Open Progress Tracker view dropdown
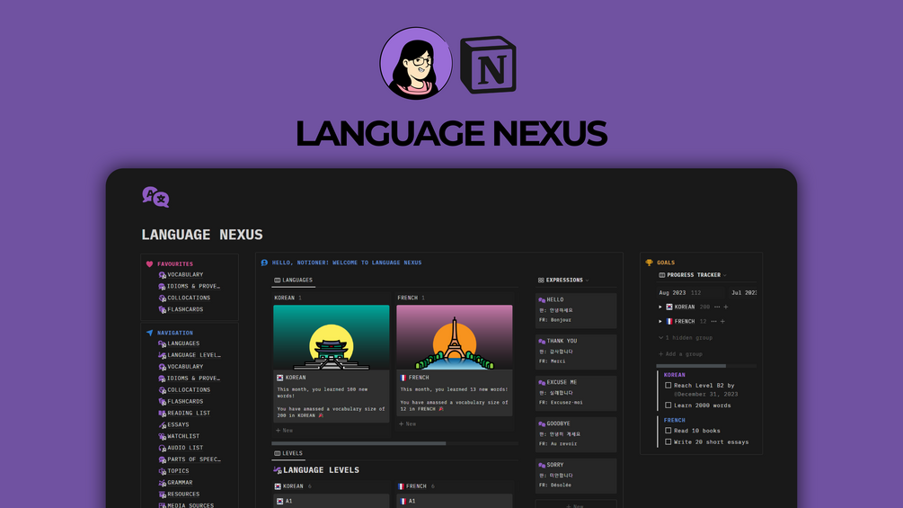 point(724,275)
